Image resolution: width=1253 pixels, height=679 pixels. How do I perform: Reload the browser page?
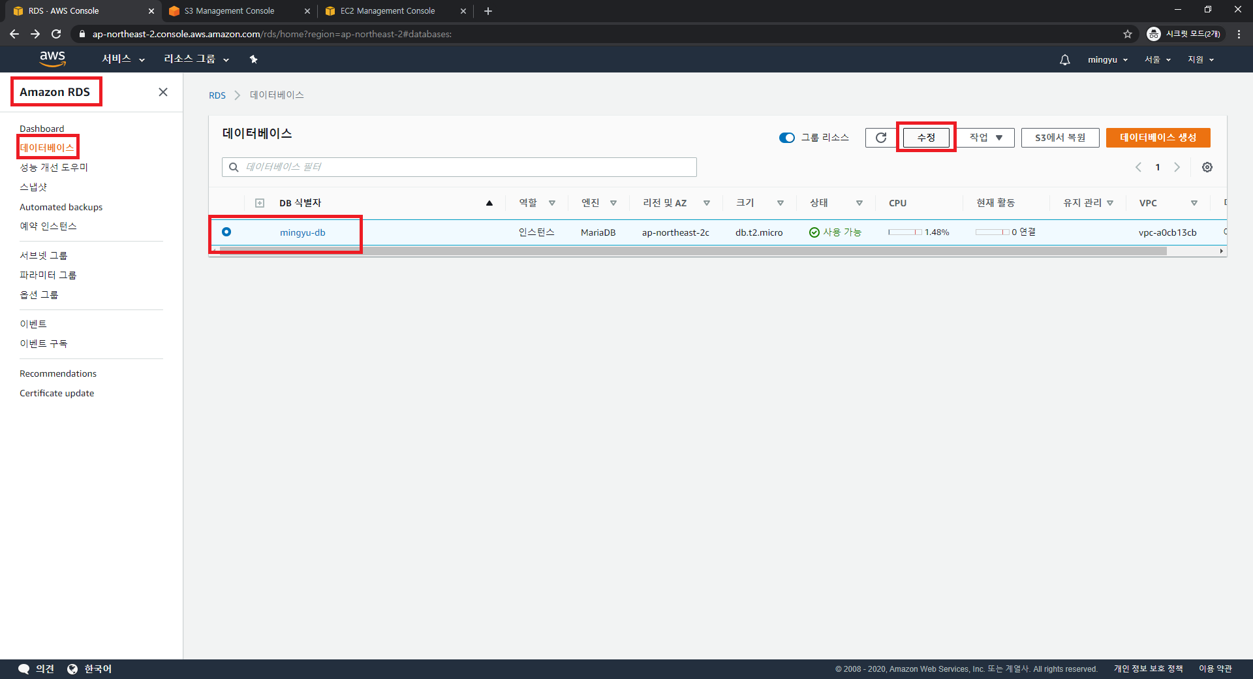(x=56, y=34)
